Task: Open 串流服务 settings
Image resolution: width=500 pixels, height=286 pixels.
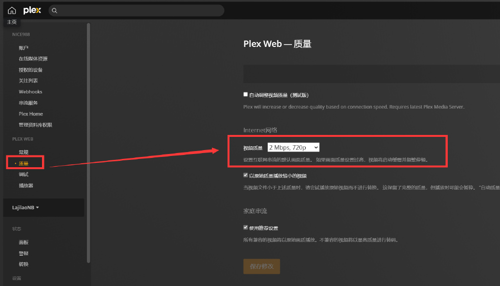Action: pos(28,103)
